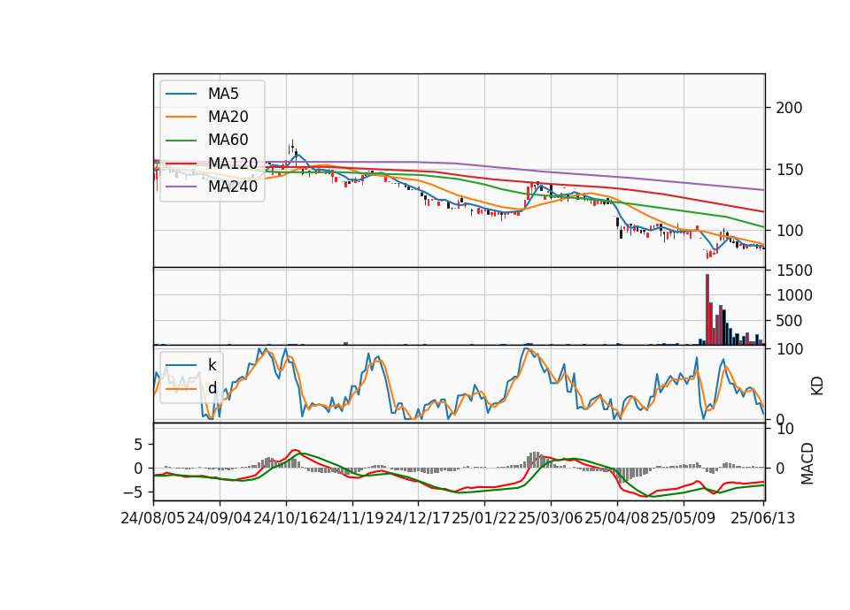Click the tallest volume bar
Viewport: 850px width, 610px height.
[707, 309]
